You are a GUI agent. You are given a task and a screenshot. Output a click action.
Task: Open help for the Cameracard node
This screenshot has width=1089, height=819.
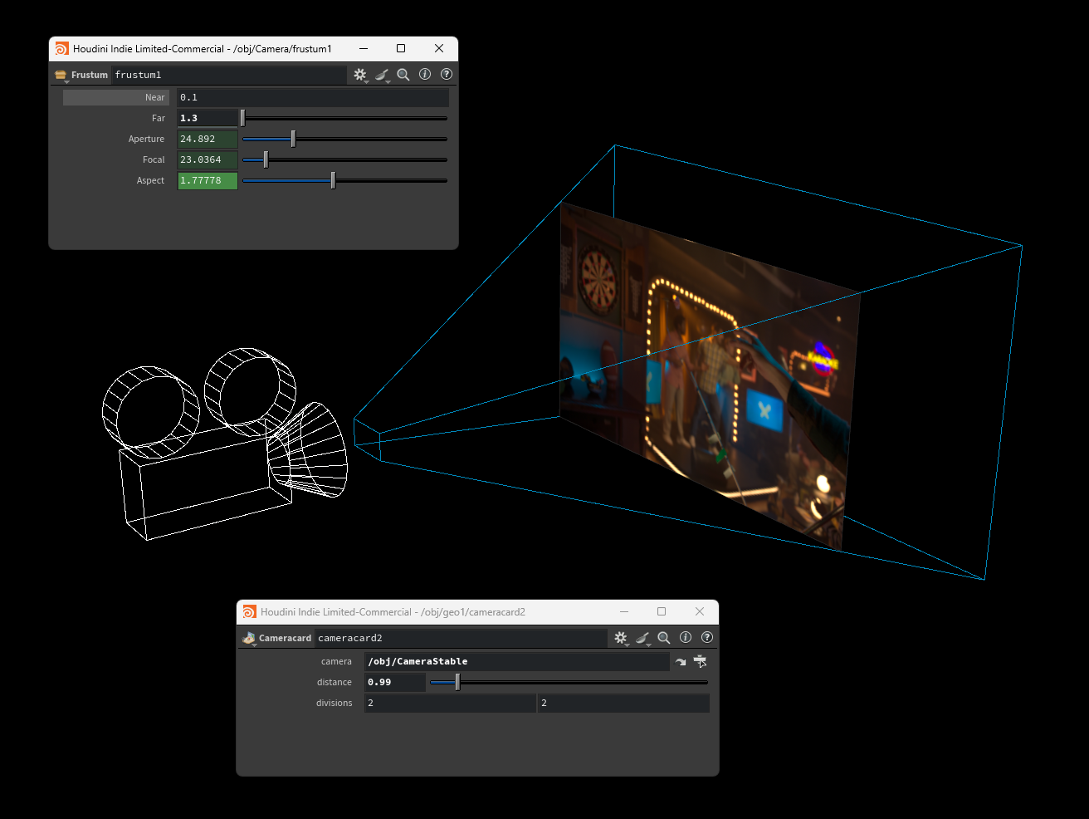[707, 638]
